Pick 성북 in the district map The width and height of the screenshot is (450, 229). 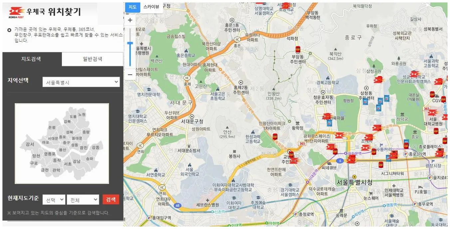point(70,132)
